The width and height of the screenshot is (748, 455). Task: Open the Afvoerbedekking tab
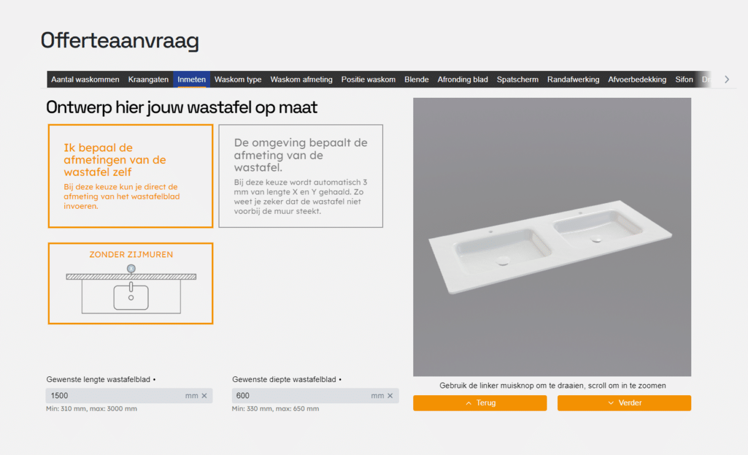[637, 79]
